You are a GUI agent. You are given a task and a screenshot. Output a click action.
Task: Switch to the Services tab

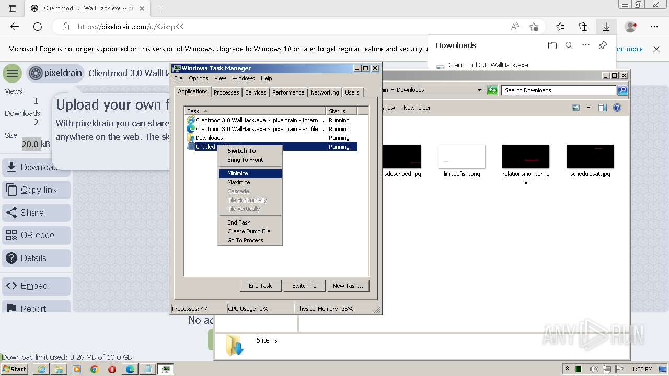(x=256, y=92)
